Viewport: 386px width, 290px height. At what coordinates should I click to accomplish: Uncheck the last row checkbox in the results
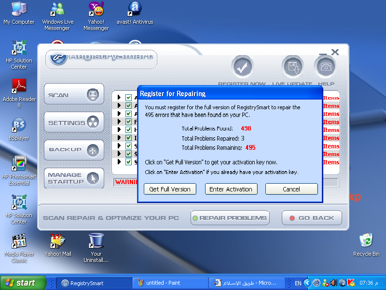[128, 162]
